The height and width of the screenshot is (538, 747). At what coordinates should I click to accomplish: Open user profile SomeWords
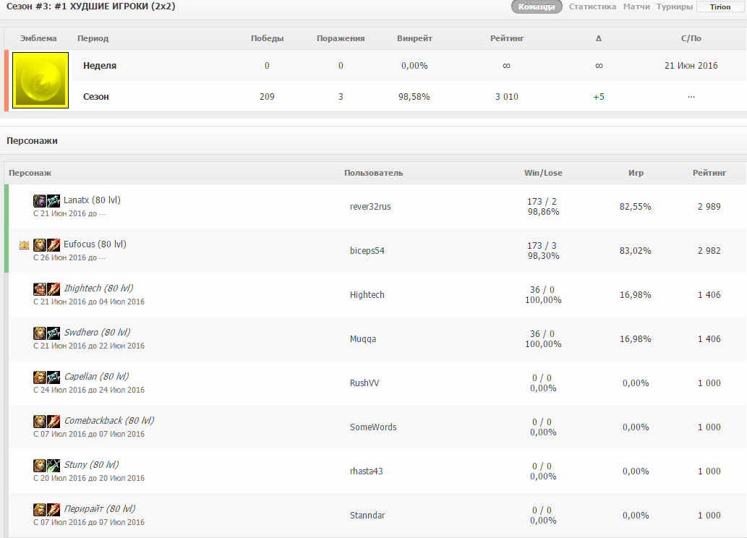click(373, 427)
